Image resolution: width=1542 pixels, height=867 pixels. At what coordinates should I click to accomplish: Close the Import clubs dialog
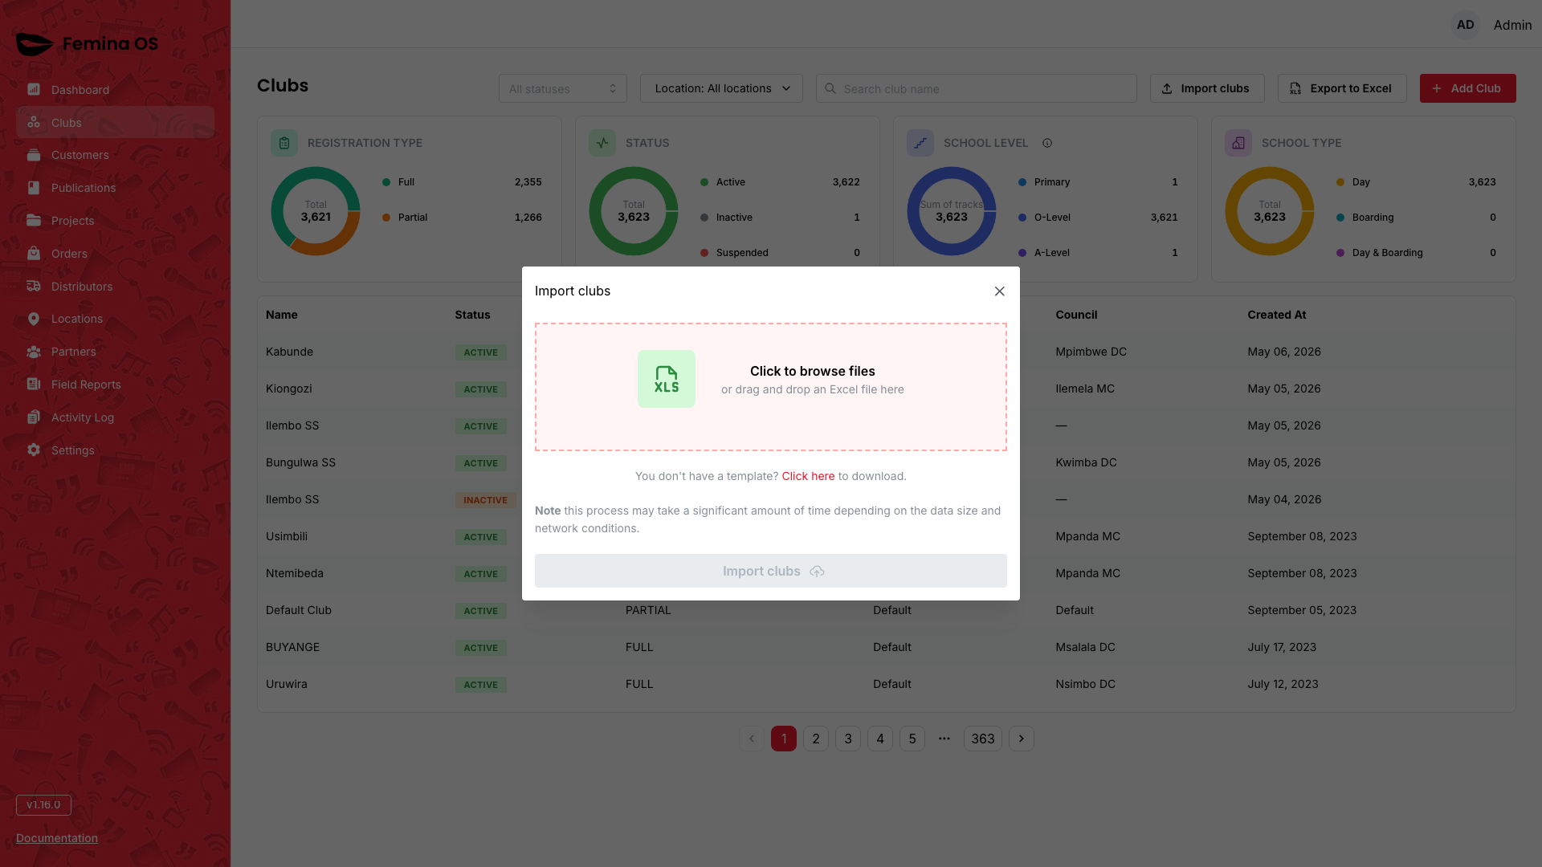[x=999, y=291]
